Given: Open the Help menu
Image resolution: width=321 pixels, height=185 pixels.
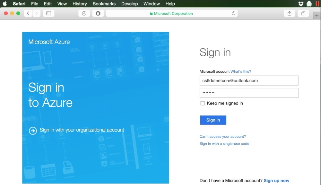Looking at the screenshot, I should tap(170, 4).
